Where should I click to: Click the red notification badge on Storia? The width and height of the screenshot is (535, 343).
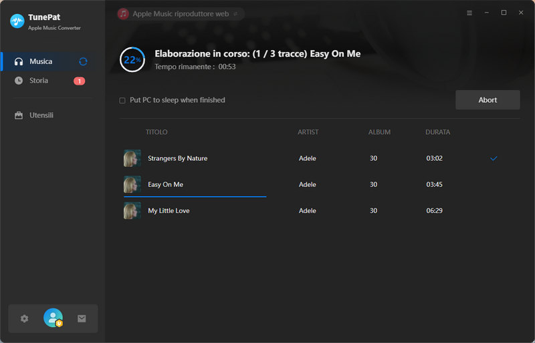click(79, 81)
